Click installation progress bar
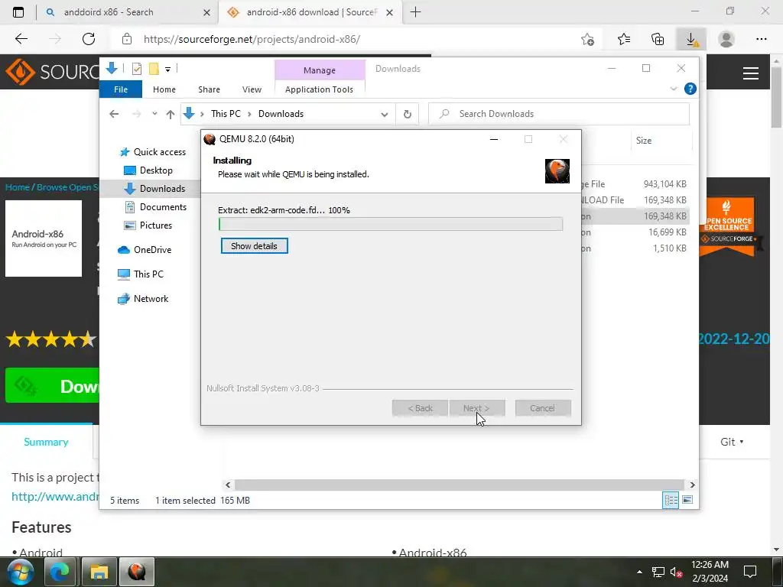The image size is (783, 587). 391,224
